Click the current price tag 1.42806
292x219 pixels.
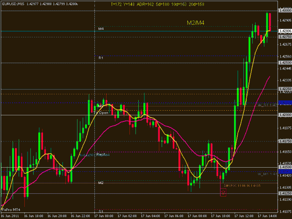pyautogui.click(x=285, y=31)
